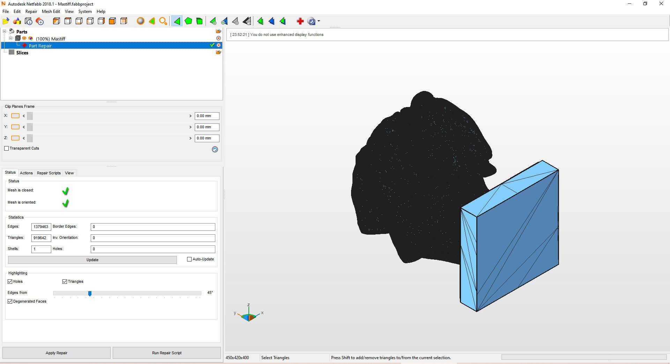670x364 pixels.
Task: Uncheck the Triangles highlighting checkbox
Action: [65, 281]
